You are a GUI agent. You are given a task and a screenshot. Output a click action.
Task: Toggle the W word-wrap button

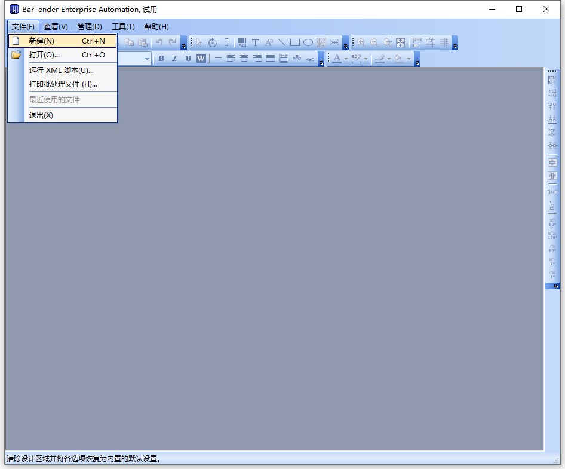point(201,59)
